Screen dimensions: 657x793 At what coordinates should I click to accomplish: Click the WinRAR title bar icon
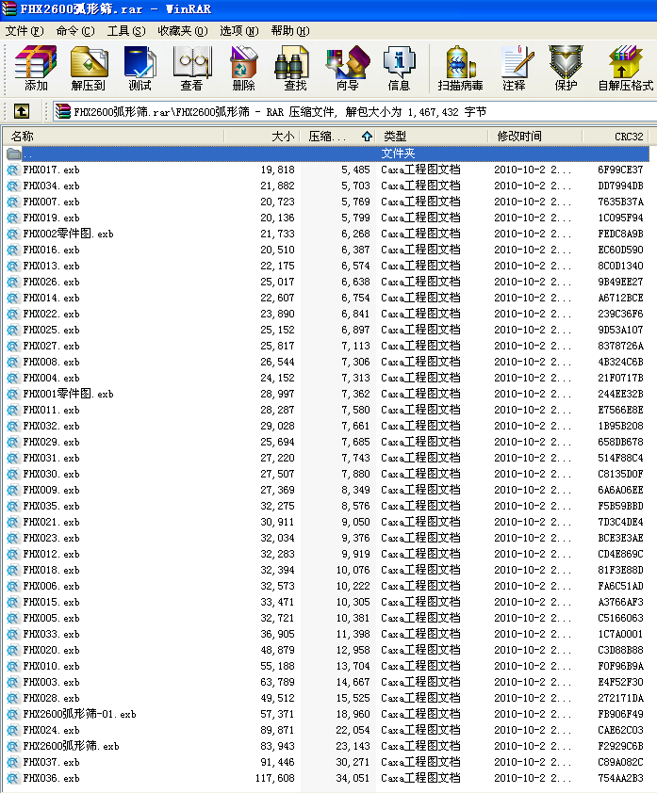pos(9,8)
